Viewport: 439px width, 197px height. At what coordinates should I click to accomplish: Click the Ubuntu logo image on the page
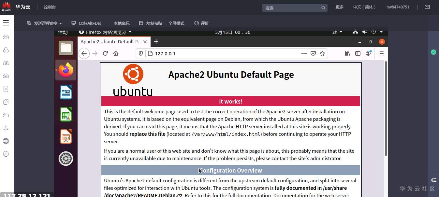[133, 80]
